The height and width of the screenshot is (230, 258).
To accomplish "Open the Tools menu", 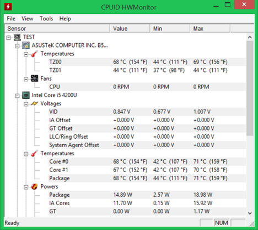I will pyautogui.click(x=46, y=19).
